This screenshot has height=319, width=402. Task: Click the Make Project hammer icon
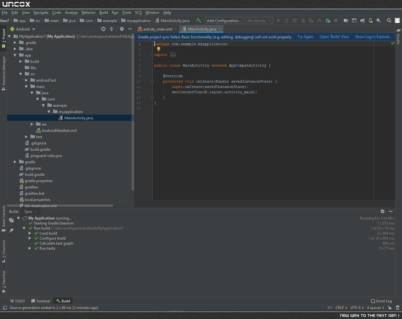[x=198, y=20]
